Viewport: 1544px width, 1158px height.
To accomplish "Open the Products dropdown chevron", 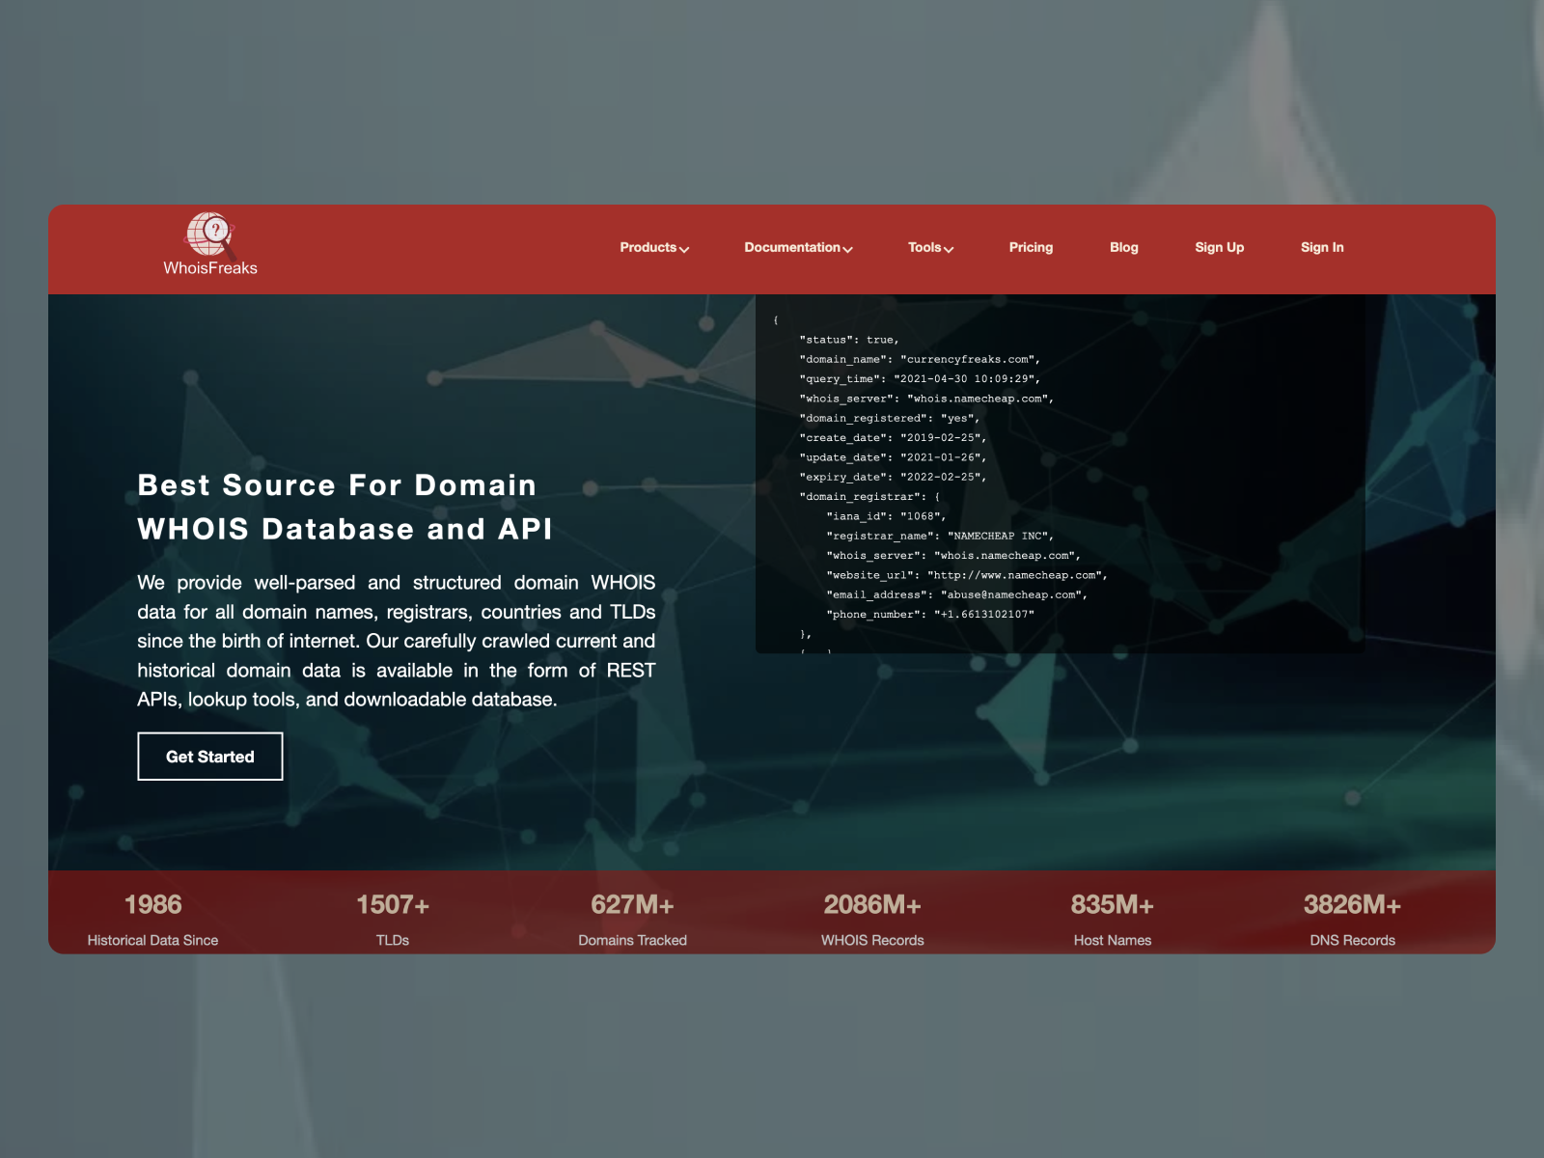I will click(x=685, y=249).
